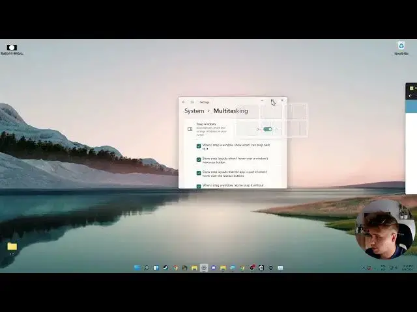Image resolution: width=417 pixels, height=312 pixels.
Task: Uncheck 'When I drag a window, let me snap it' option
Action: click(x=199, y=187)
